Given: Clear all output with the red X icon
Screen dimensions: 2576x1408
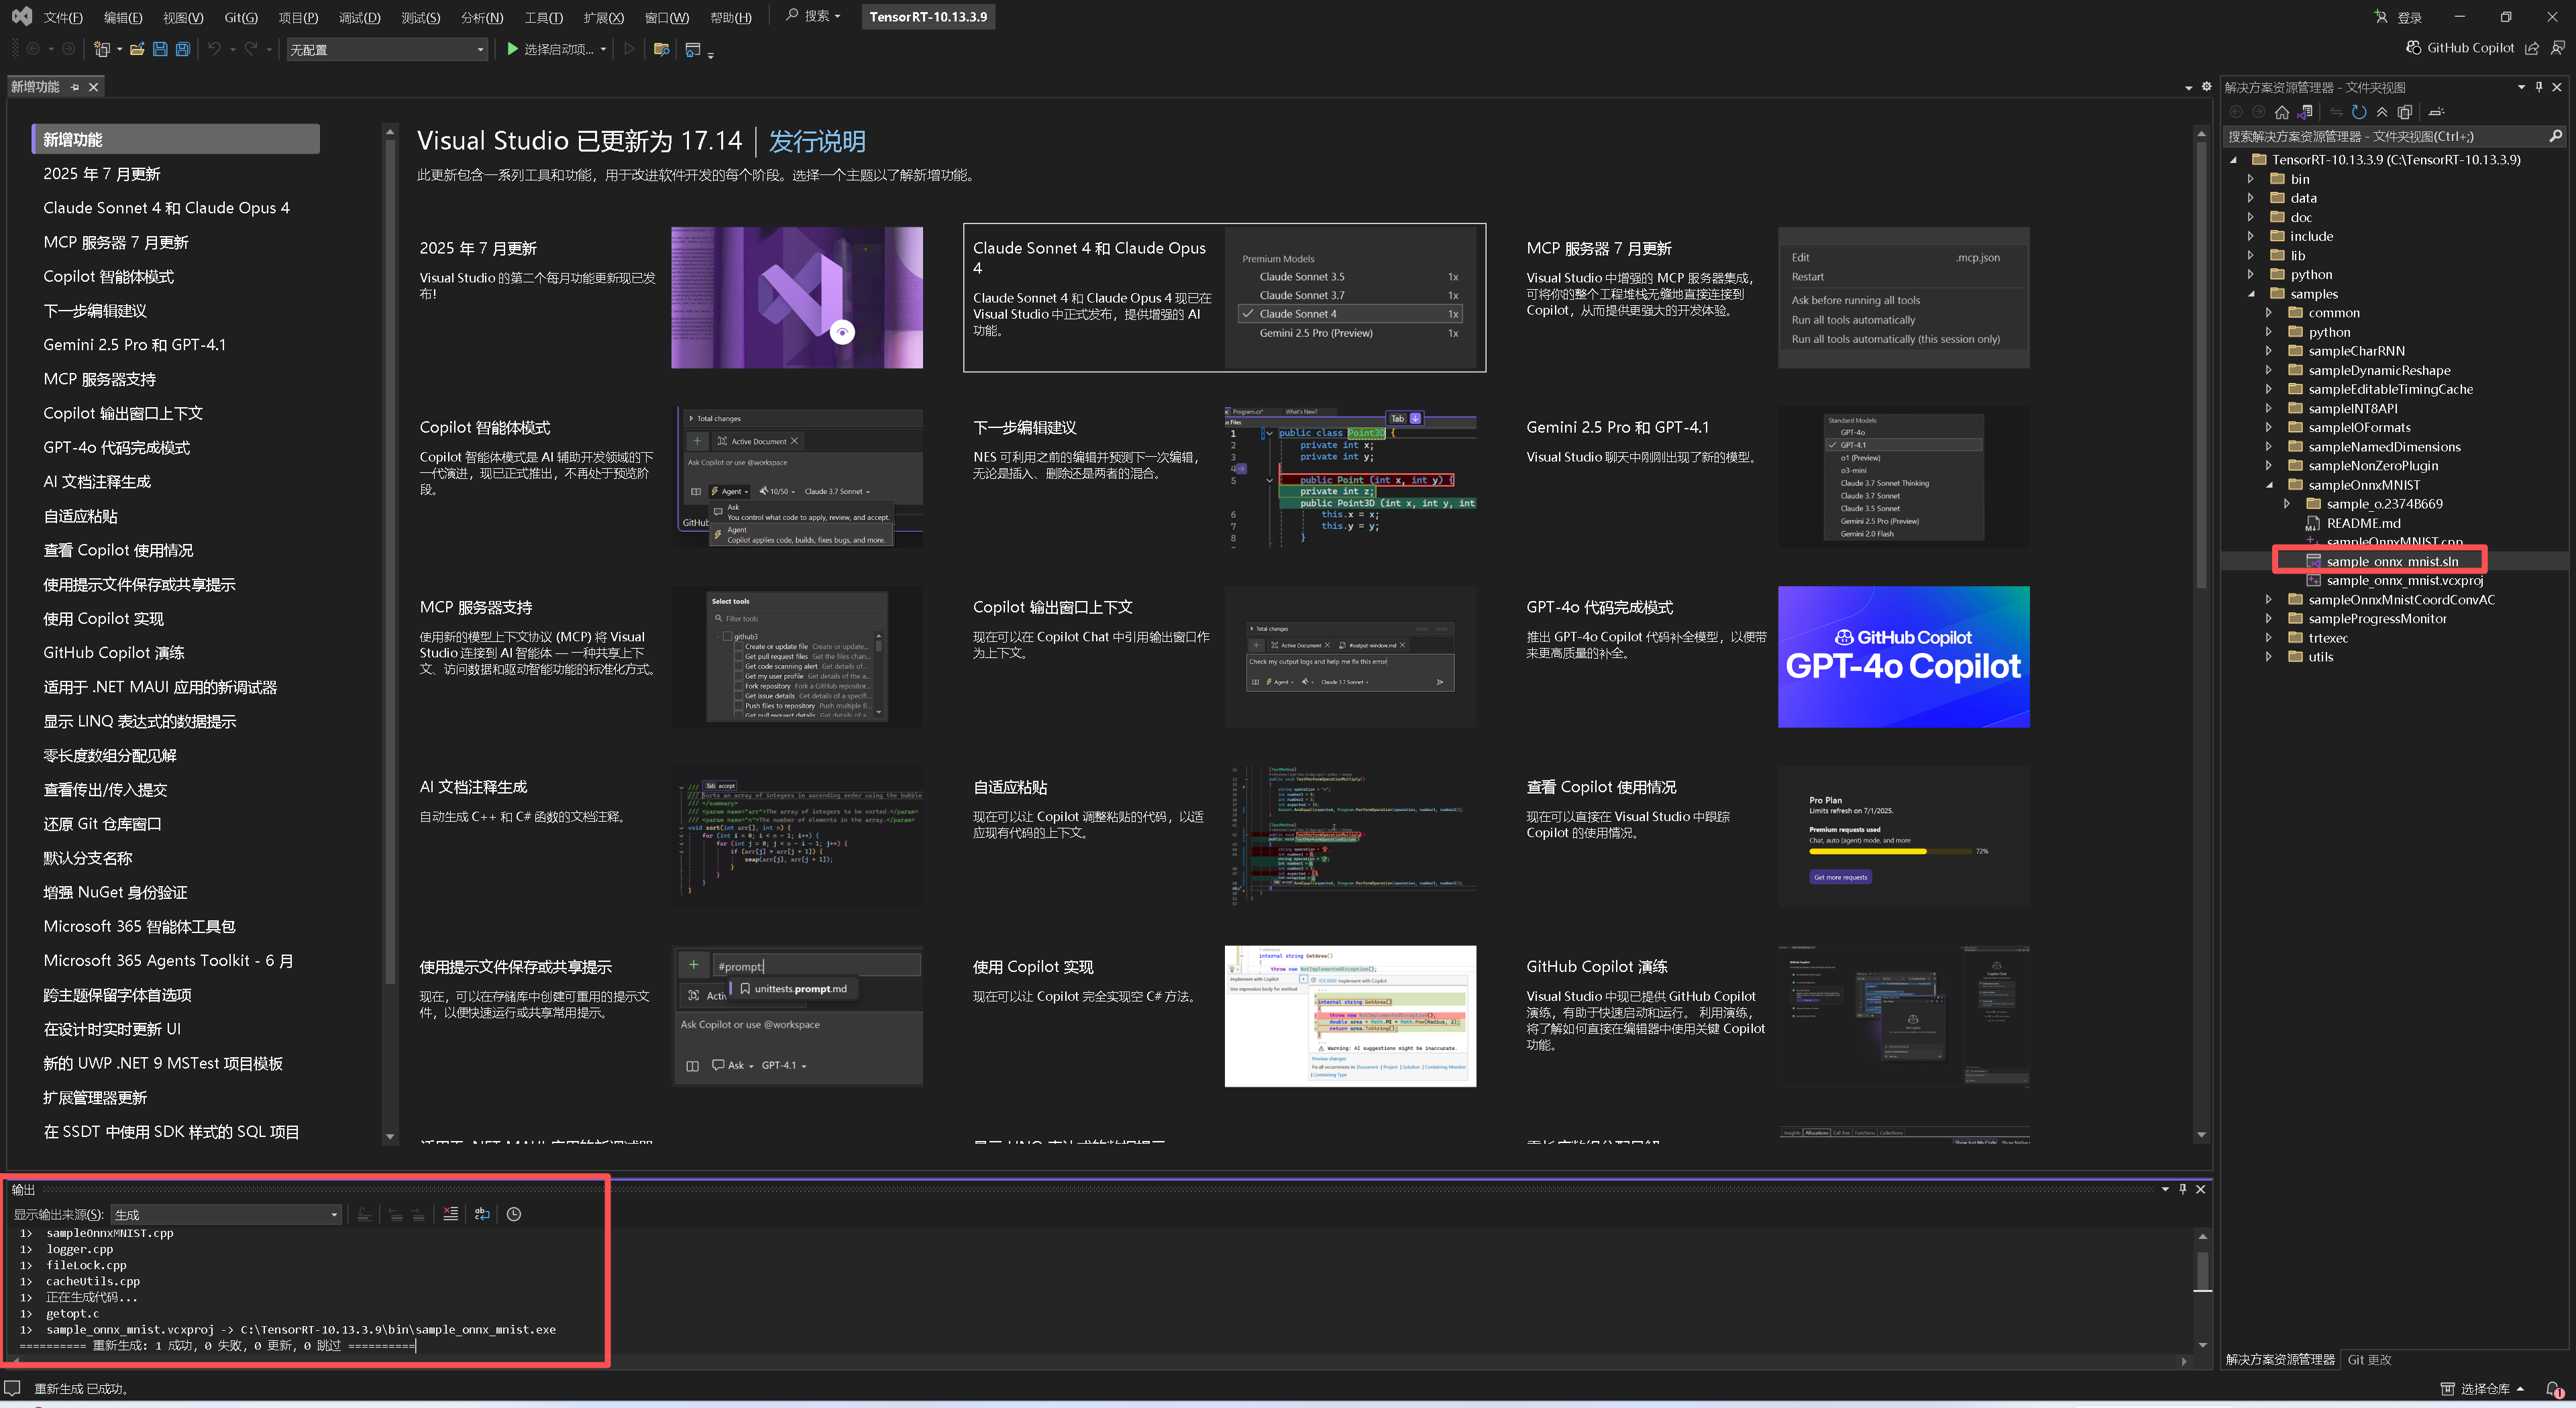Looking at the screenshot, I should point(451,1214).
